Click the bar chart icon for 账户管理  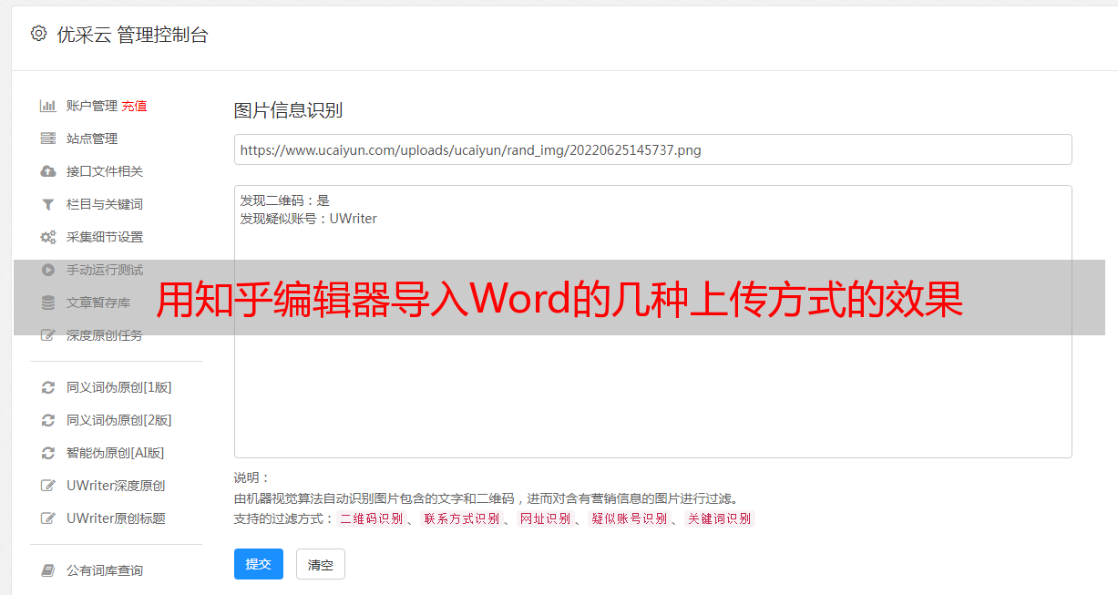(x=48, y=106)
